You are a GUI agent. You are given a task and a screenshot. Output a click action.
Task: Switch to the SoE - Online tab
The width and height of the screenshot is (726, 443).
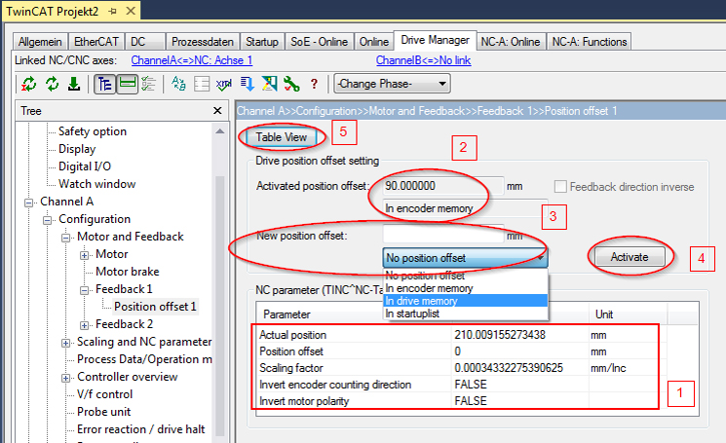click(x=319, y=42)
